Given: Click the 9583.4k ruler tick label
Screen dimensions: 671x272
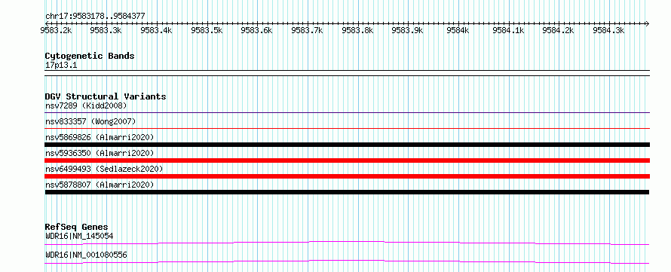Looking at the screenshot, I should point(156,30).
